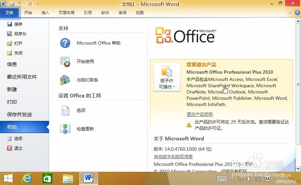Image resolution: width=301 pixels, height=185 pixels.
Task: Click the yellow warning icon by license notice
Action: click(189, 125)
